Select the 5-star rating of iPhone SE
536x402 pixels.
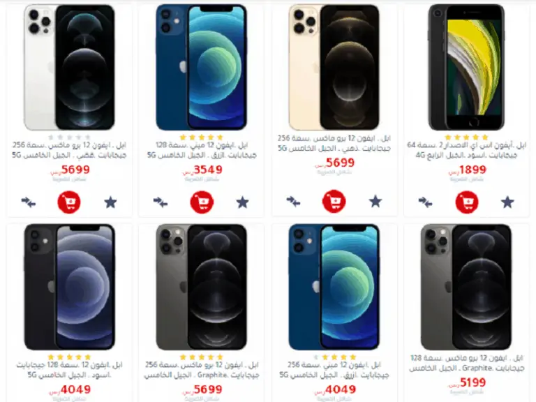click(467, 137)
